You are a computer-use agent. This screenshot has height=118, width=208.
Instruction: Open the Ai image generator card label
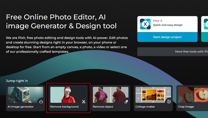point(21,107)
